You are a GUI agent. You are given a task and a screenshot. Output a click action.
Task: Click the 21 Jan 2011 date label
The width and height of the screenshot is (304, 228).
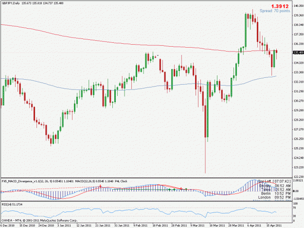103,226
